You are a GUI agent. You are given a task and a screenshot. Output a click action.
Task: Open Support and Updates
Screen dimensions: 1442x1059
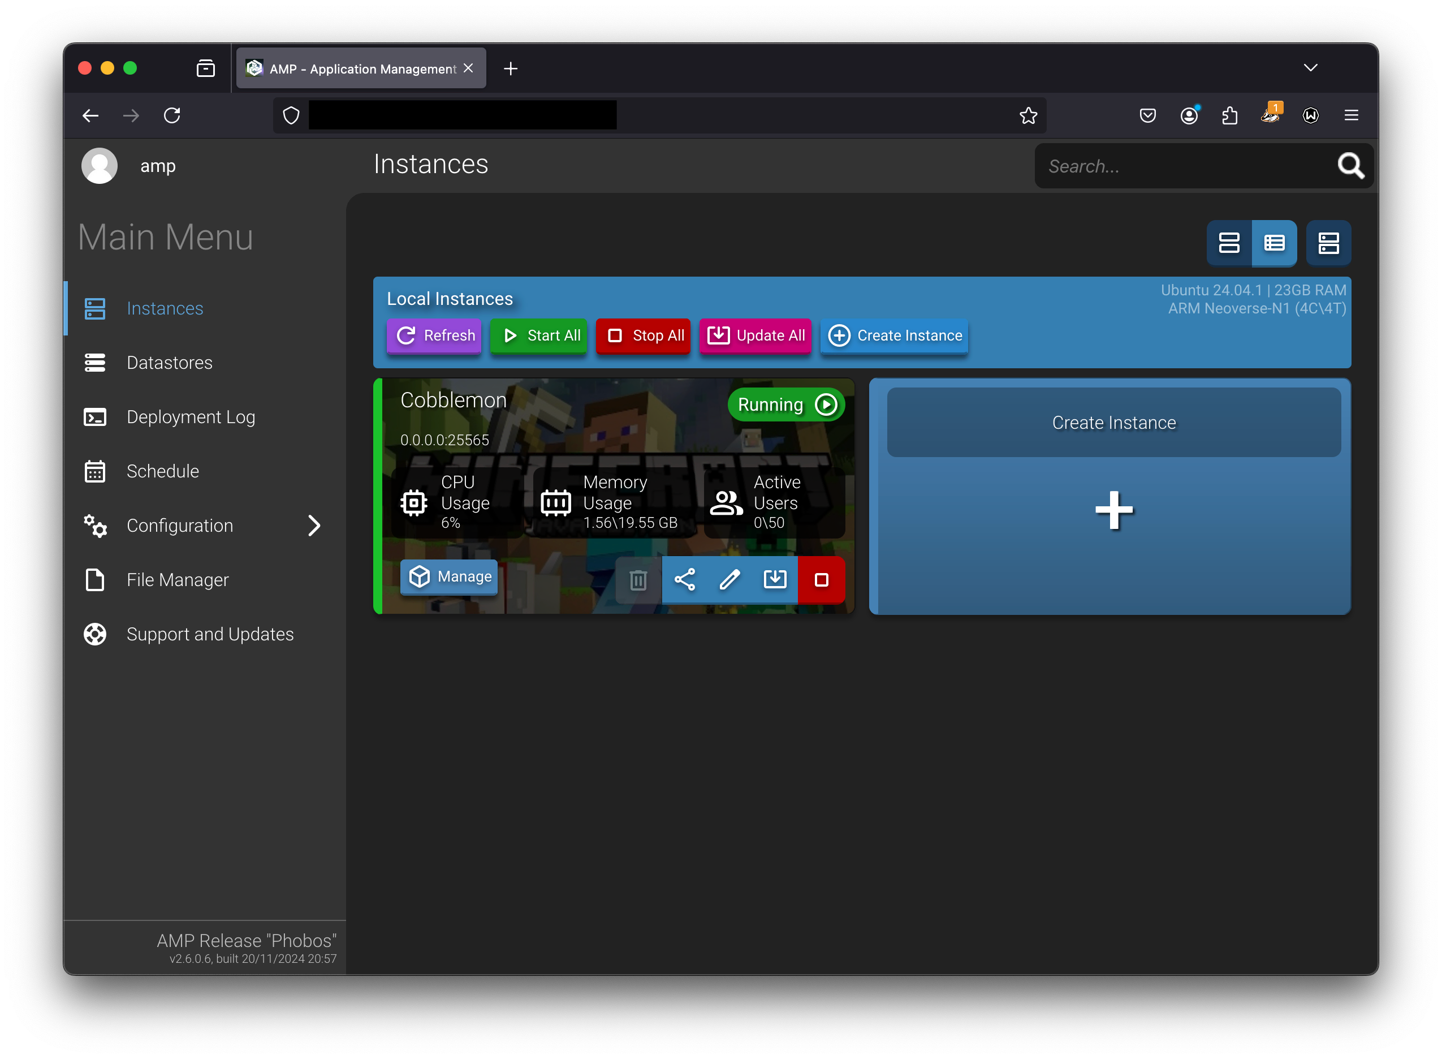[205, 634]
